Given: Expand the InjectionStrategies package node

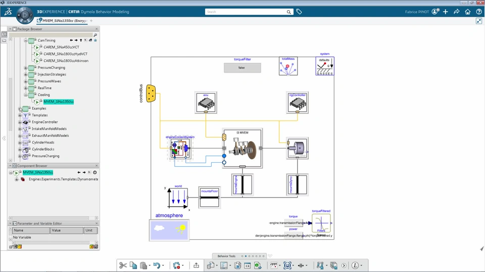Looking at the screenshot, I should pos(26,75).
